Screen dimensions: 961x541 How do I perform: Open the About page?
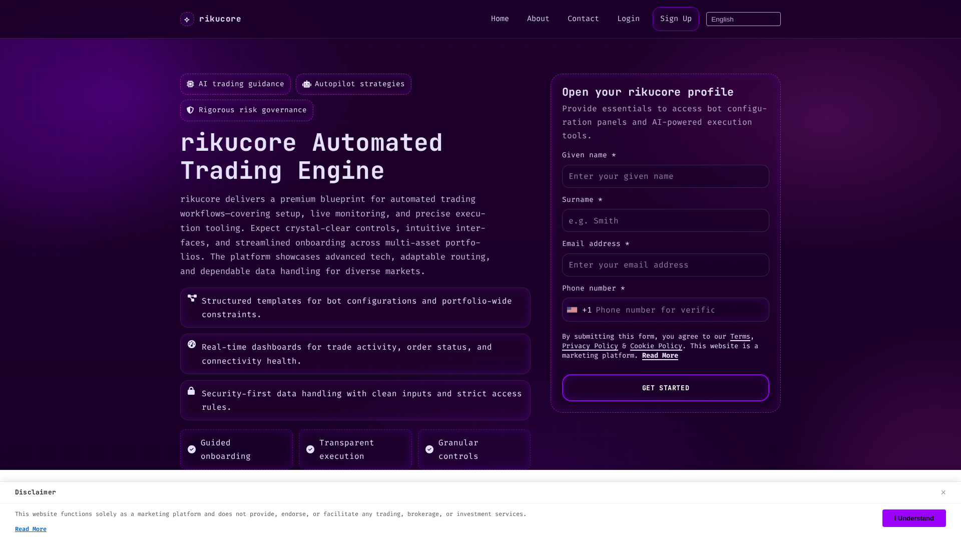(538, 19)
